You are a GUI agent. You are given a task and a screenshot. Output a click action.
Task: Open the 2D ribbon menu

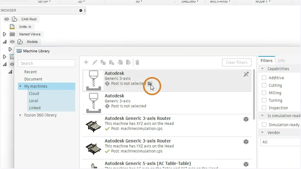[x=82, y=2]
